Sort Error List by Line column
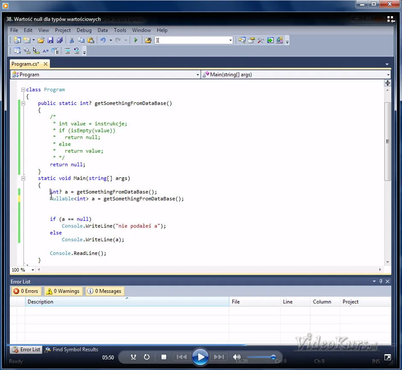This screenshot has width=402, height=370. (295, 302)
